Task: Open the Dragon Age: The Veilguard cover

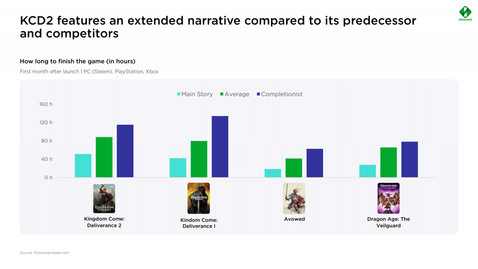Action: pyautogui.click(x=388, y=198)
